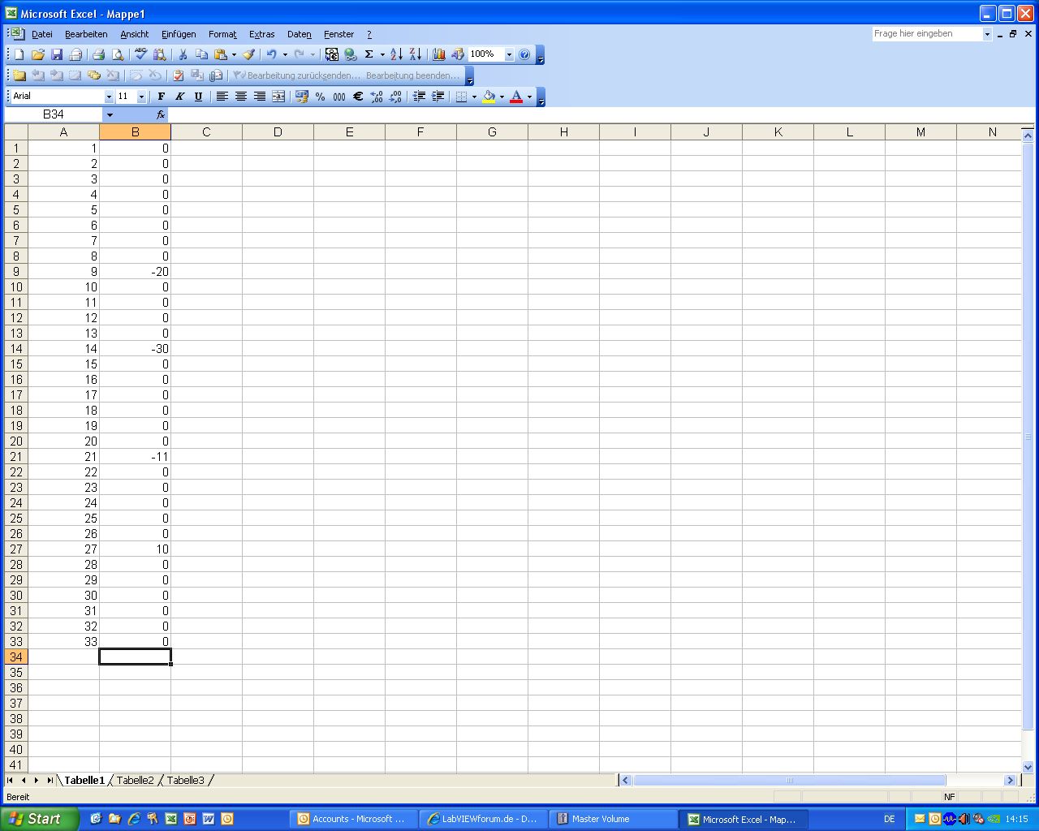The image size is (1039, 831).
Task: Switch to the Master Volume taskbar window
Action: tap(614, 819)
